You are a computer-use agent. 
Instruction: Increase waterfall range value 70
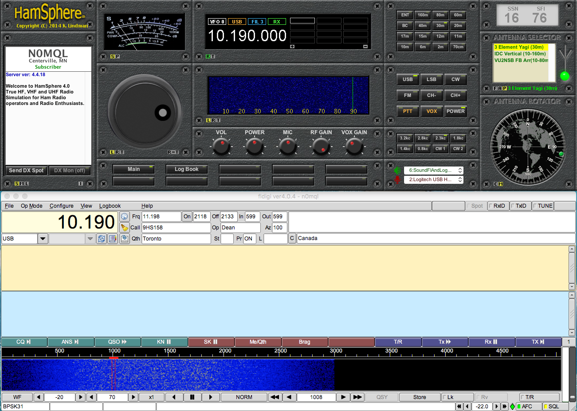(x=133, y=397)
